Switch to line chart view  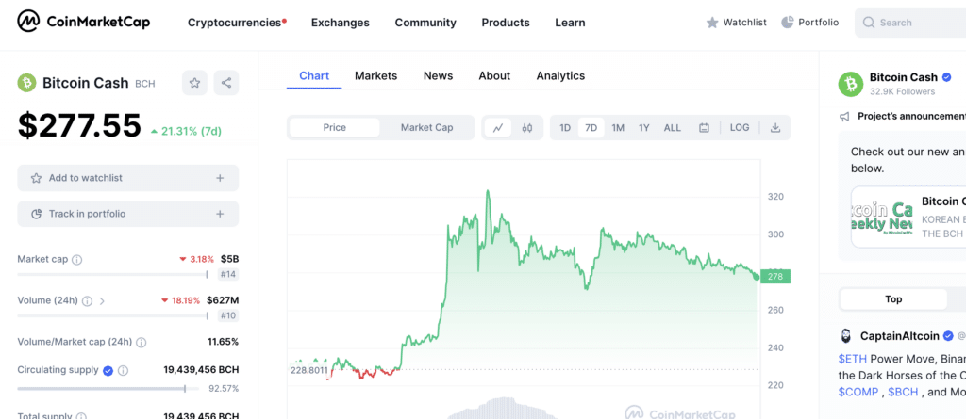coord(498,127)
